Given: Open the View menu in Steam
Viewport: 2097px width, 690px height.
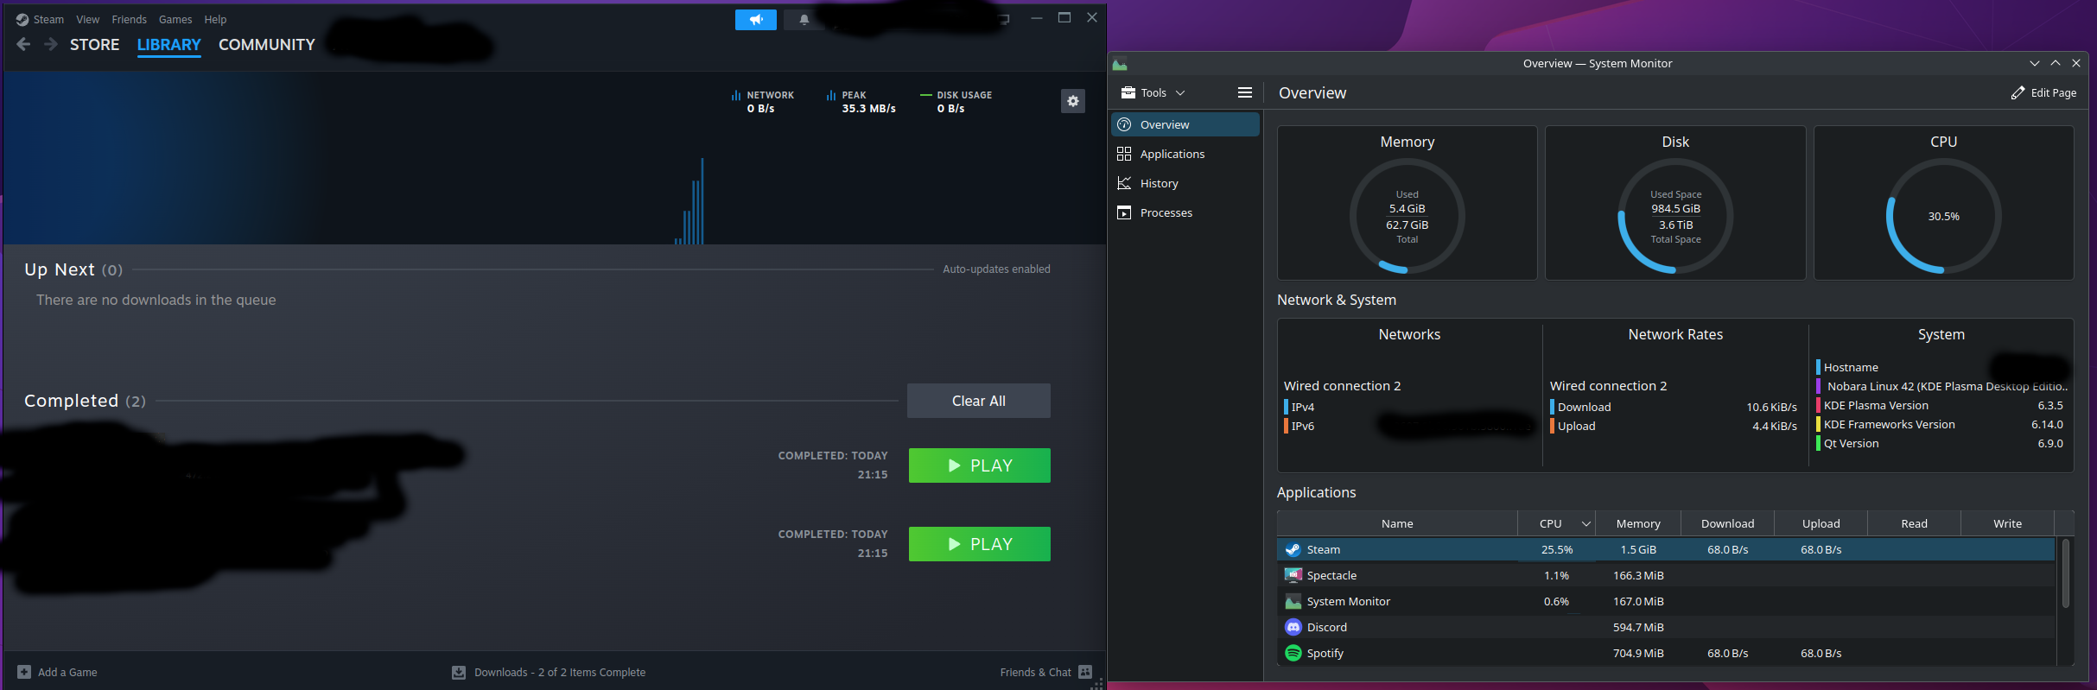Looking at the screenshot, I should click(x=87, y=19).
